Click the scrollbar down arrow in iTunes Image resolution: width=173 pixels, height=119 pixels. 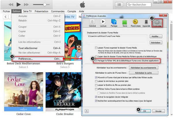pyautogui.click(x=172, y=114)
